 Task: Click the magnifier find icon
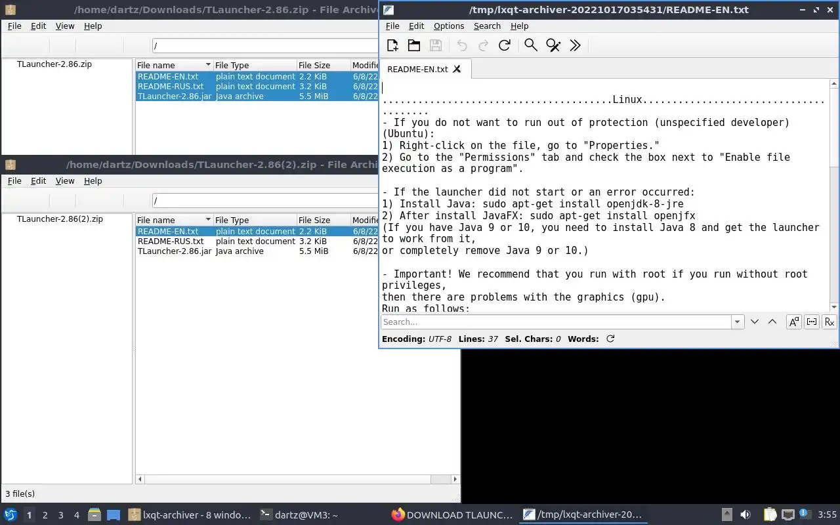click(531, 45)
